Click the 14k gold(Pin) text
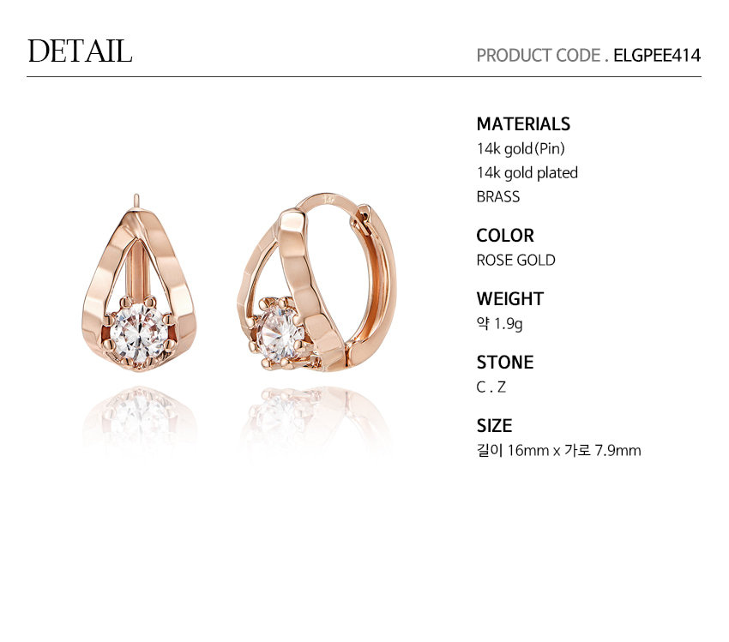The width and height of the screenshot is (729, 642). click(x=521, y=149)
